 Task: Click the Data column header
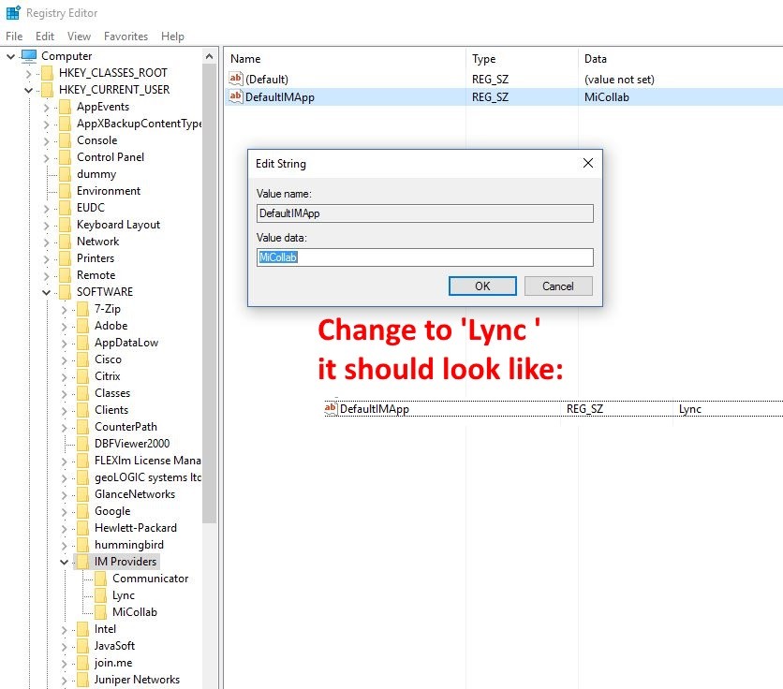click(x=596, y=59)
